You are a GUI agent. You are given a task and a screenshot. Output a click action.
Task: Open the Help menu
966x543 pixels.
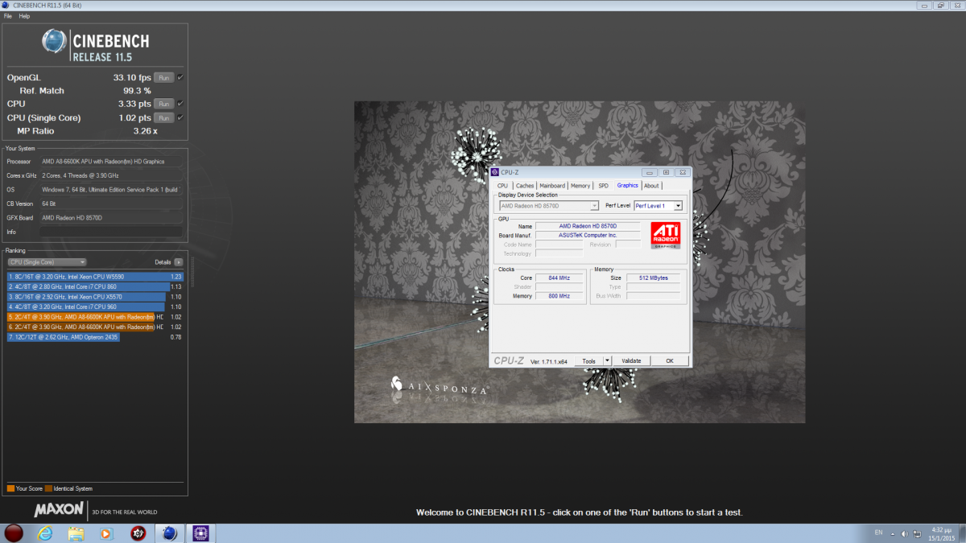click(x=24, y=16)
